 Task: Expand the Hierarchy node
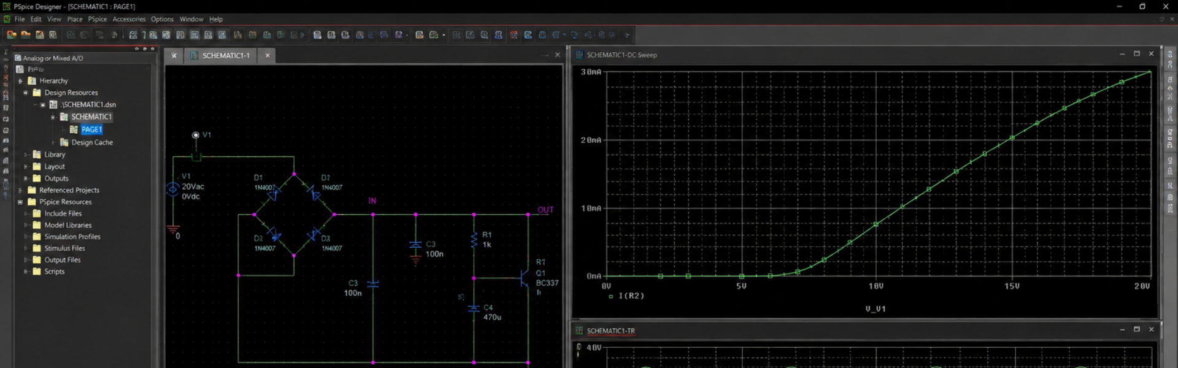[x=20, y=81]
